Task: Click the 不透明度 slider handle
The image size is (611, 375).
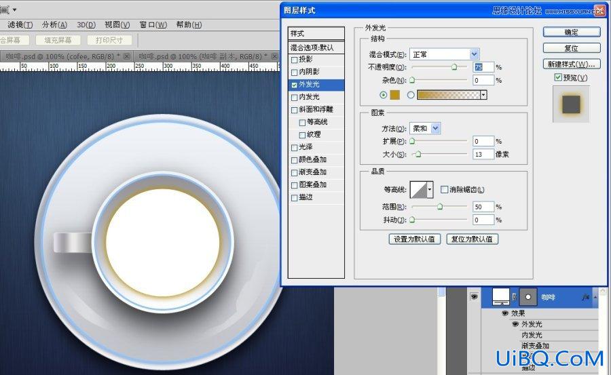Action: coord(454,67)
